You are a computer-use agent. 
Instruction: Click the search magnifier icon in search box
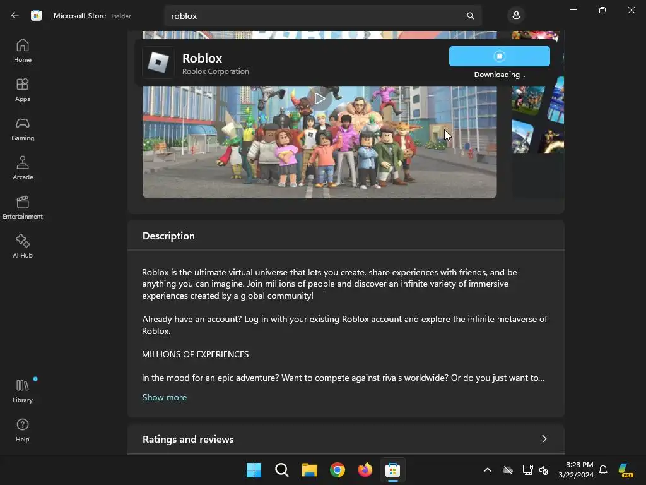(470, 16)
